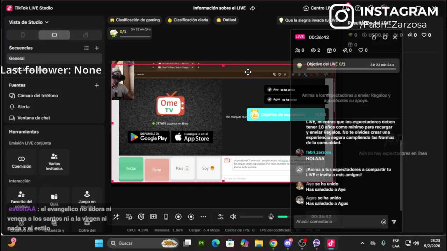Open the País selector in OmeTV preview

(x=183, y=168)
